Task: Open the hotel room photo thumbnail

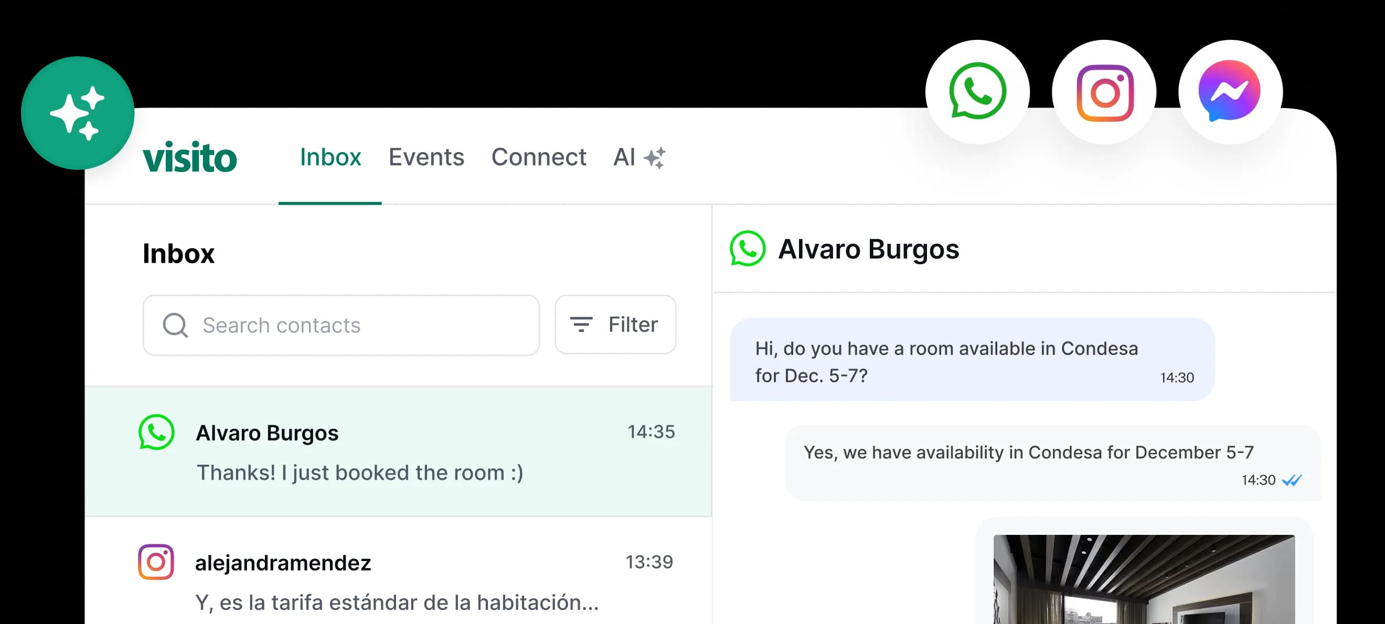Action: coord(1144,579)
